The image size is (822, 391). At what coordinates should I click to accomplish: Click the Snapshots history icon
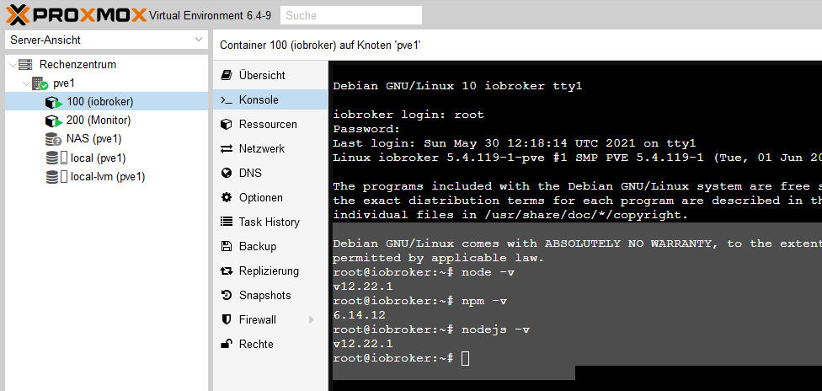(x=227, y=296)
